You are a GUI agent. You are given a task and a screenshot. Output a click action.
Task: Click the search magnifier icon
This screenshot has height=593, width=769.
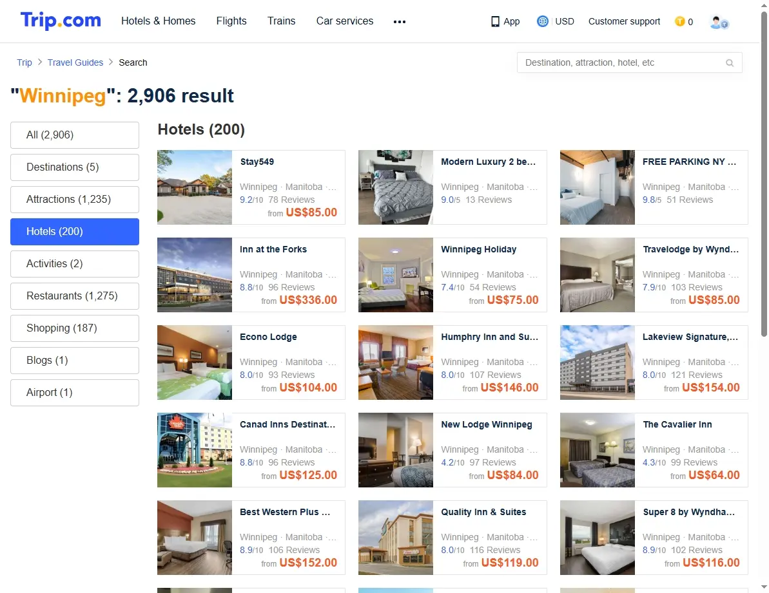tap(730, 62)
